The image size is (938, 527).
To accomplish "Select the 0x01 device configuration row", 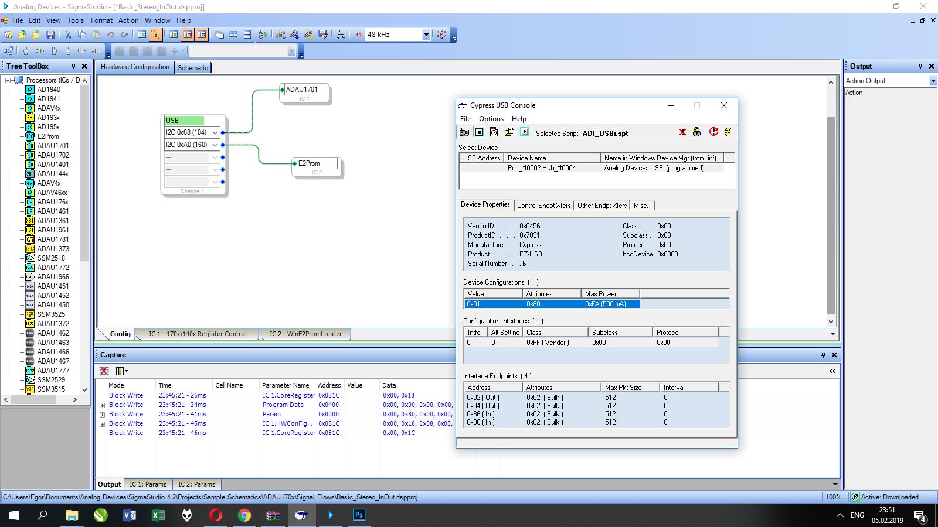I will [x=552, y=304].
